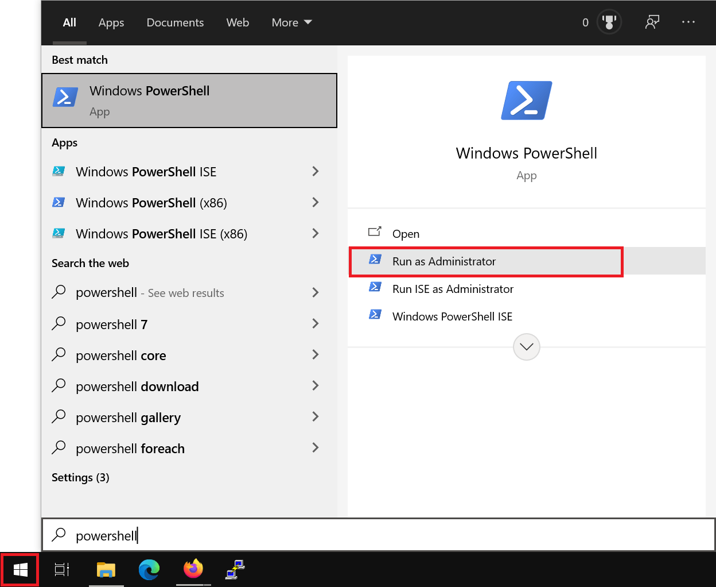Screen dimensions: 716x587
Task: Switch to the Documents tab
Action: click(x=175, y=22)
